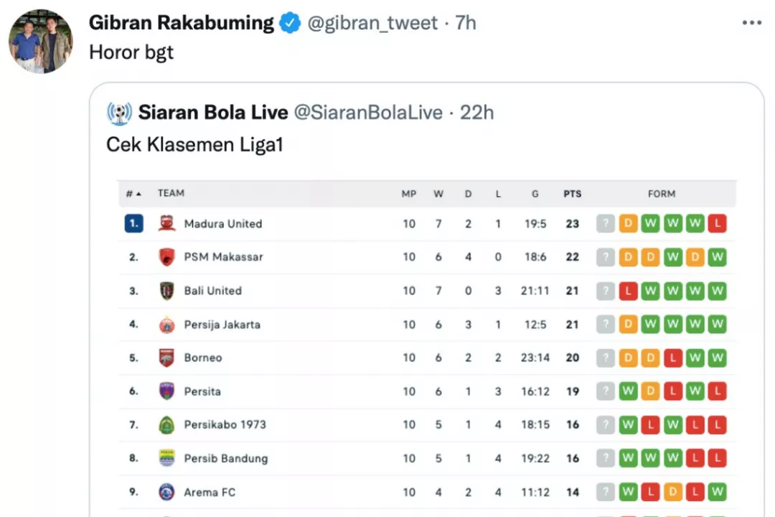Click Gibran Rakabuming's profile avatar
The image size is (775, 517).
40,41
